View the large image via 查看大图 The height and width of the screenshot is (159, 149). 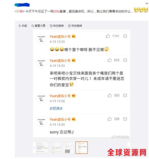tap(38, 26)
